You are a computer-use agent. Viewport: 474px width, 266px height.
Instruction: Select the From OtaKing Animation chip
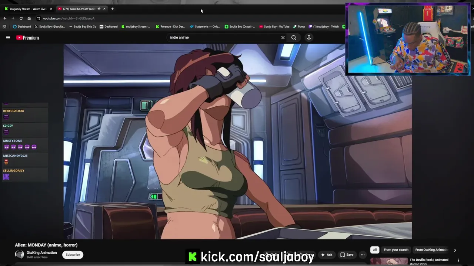click(431, 250)
